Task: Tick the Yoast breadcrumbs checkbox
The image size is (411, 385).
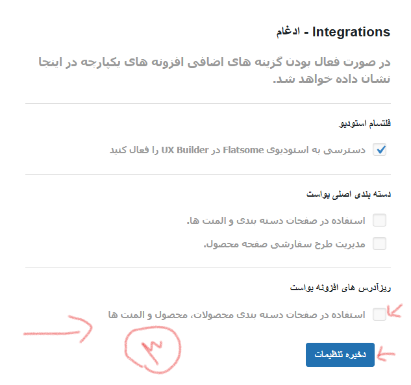Action: [379, 314]
